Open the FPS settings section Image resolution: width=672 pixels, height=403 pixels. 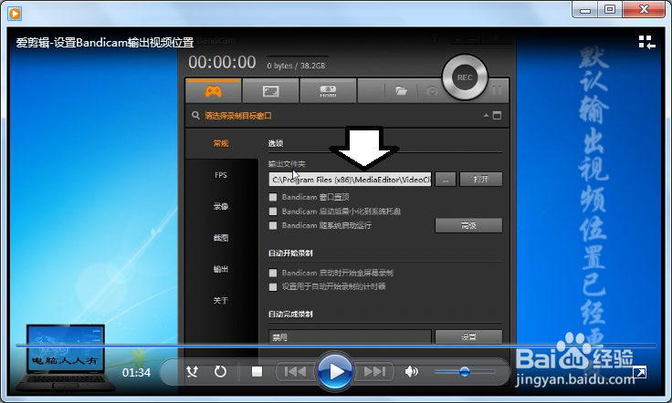pyautogui.click(x=221, y=175)
